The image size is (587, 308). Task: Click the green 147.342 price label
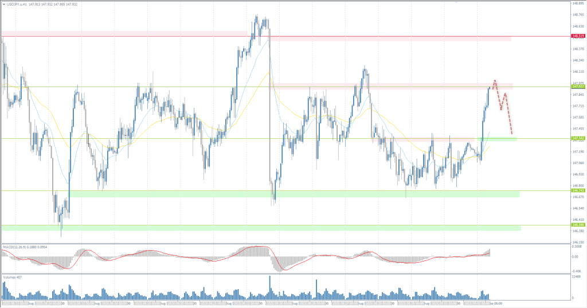[x=578, y=138]
